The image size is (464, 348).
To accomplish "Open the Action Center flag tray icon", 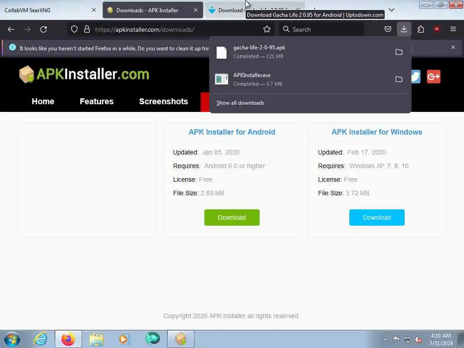I will coord(396,339).
